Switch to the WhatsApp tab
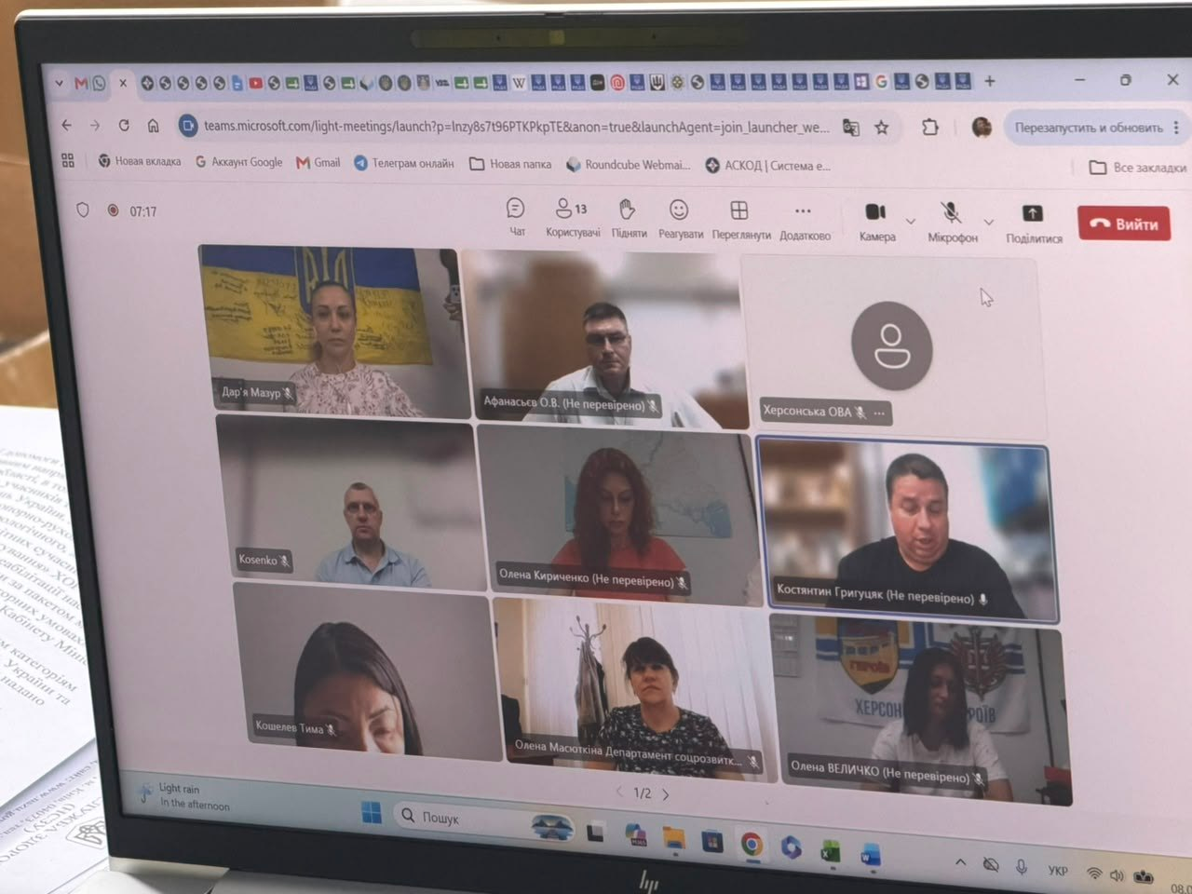 [x=99, y=83]
